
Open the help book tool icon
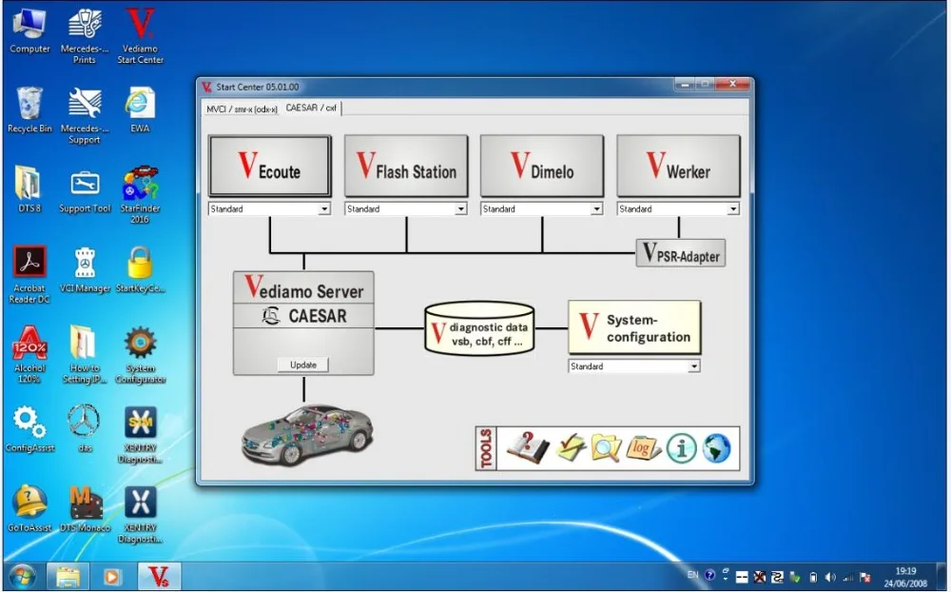pos(528,448)
